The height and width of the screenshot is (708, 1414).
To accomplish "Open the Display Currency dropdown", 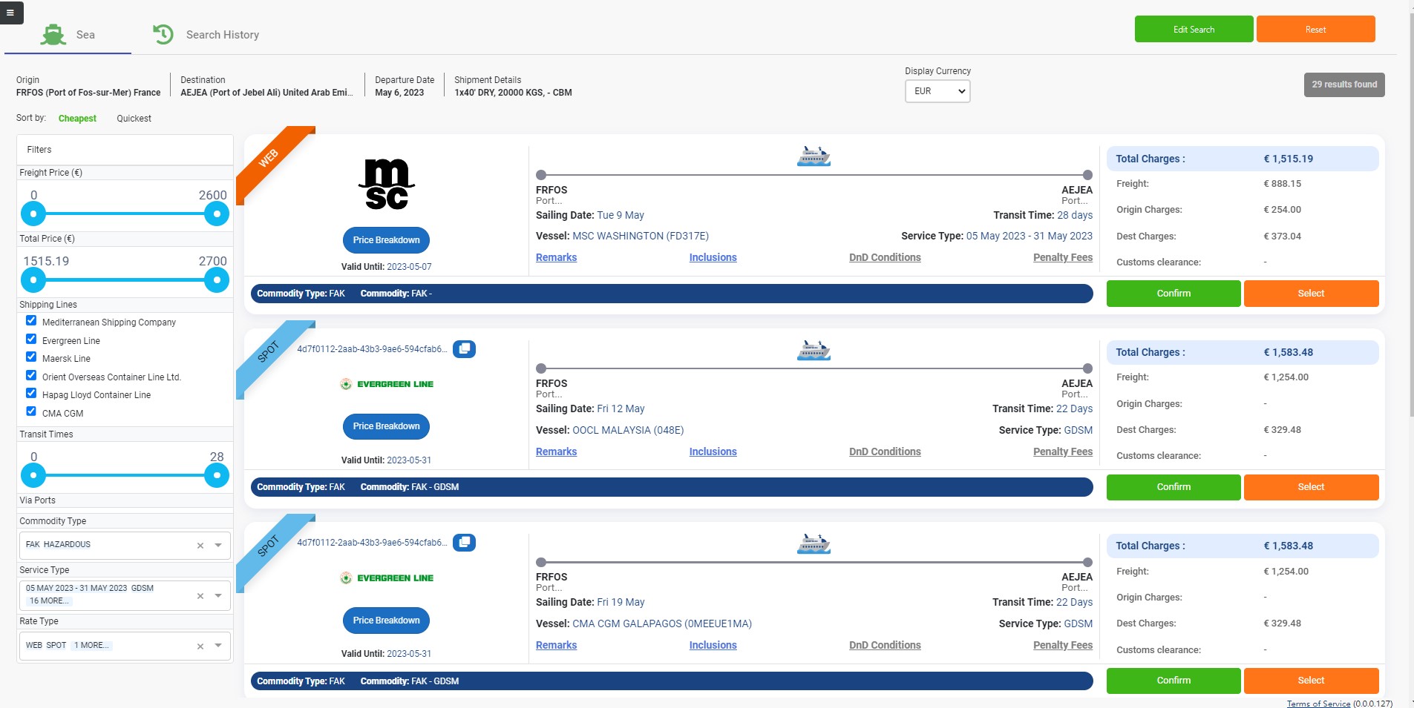I will [937, 91].
